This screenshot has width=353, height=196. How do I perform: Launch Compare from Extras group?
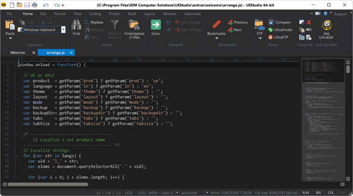click(x=279, y=22)
